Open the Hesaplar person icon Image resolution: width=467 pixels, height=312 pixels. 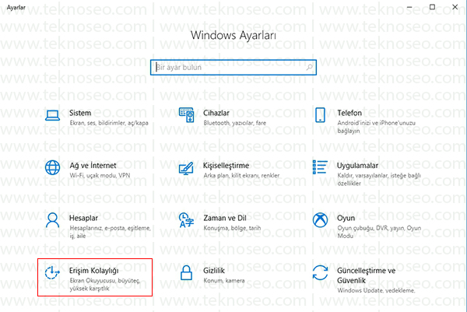point(52,220)
